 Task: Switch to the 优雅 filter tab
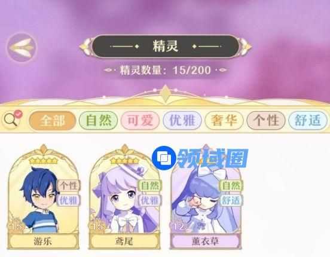pyautogui.click(x=182, y=121)
